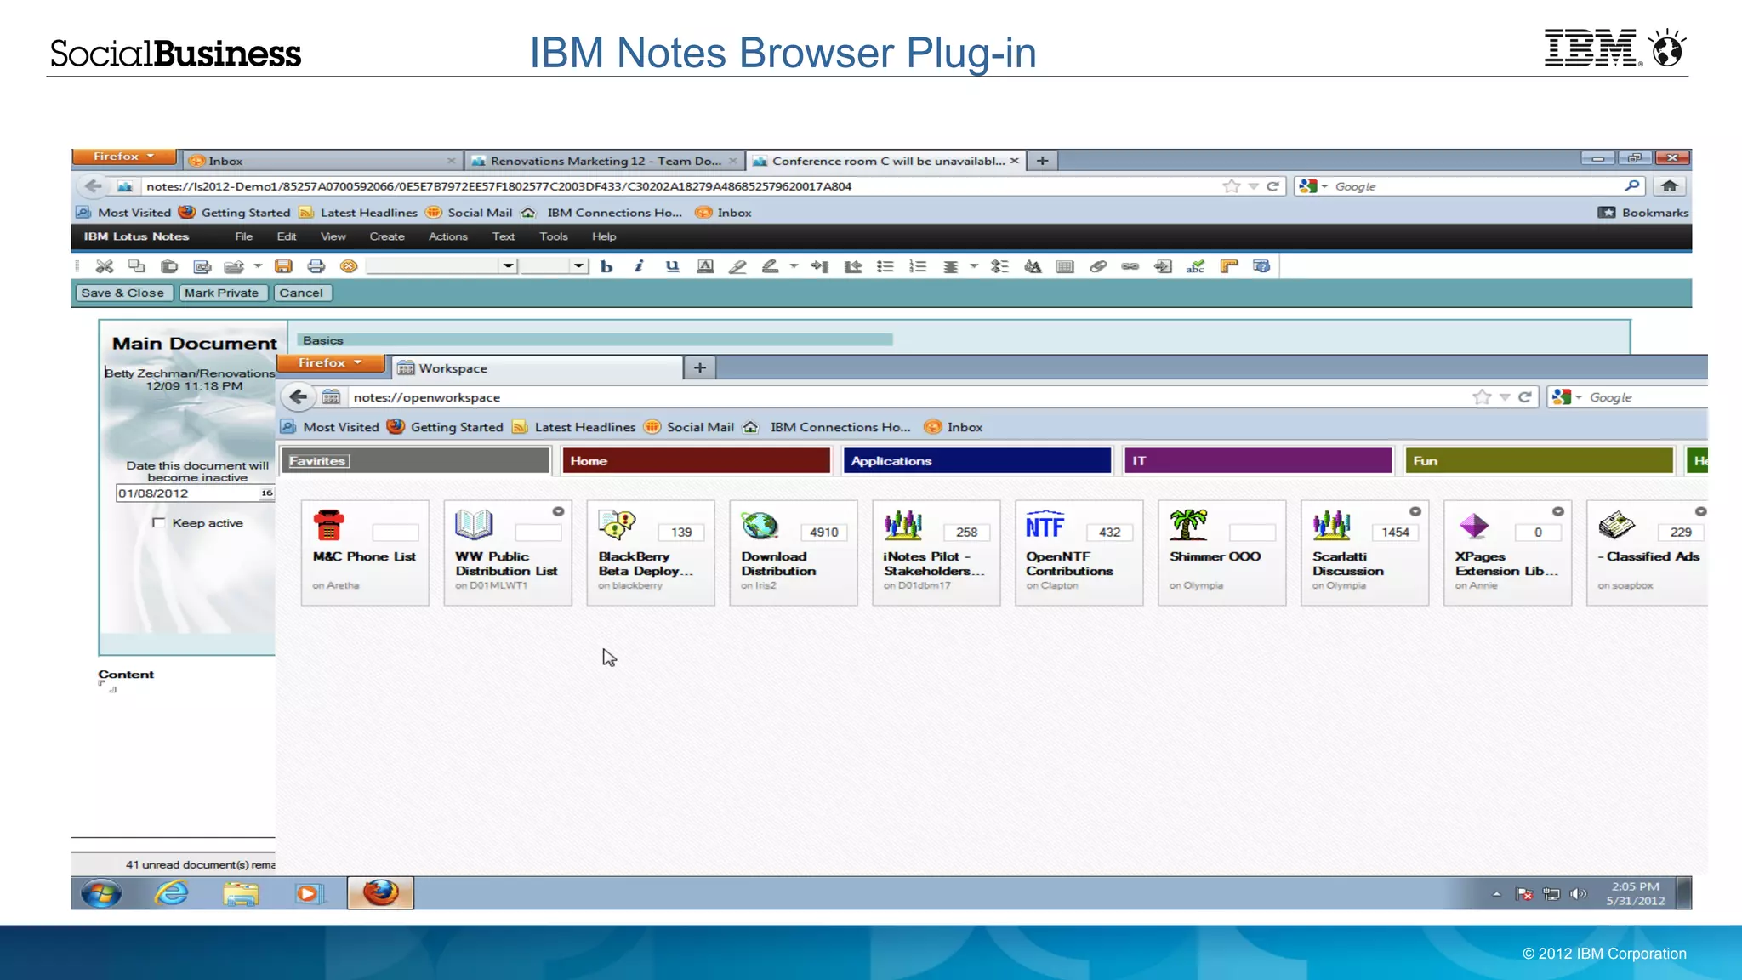Open the File menu in Lotus Notes
1742x980 pixels.
tap(243, 236)
